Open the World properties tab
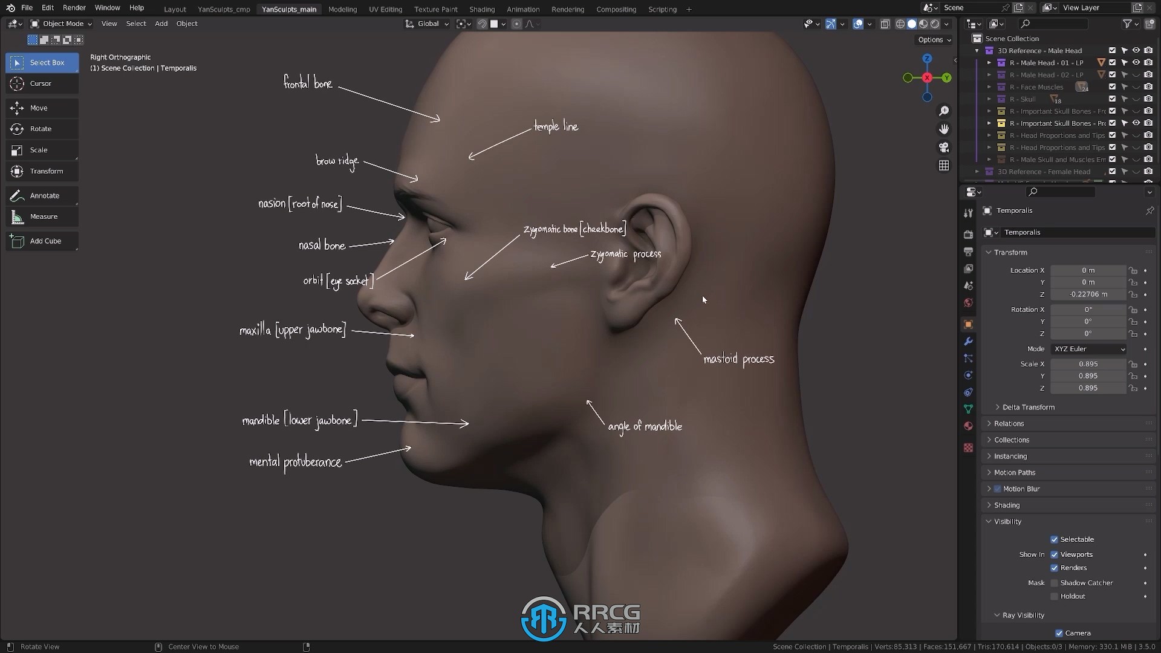 [x=968, y=302]
